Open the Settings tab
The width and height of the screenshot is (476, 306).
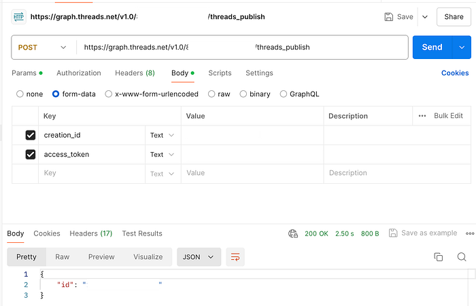click(x=259, y=73)
